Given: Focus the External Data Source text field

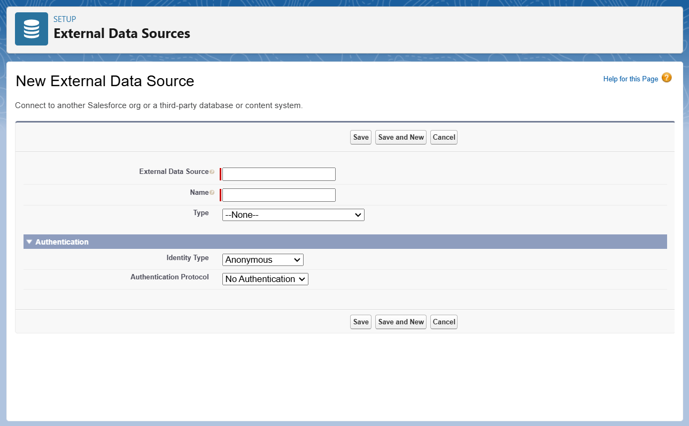Looking at the screenshot, I should pyautogui.click(x=278, y=174).
